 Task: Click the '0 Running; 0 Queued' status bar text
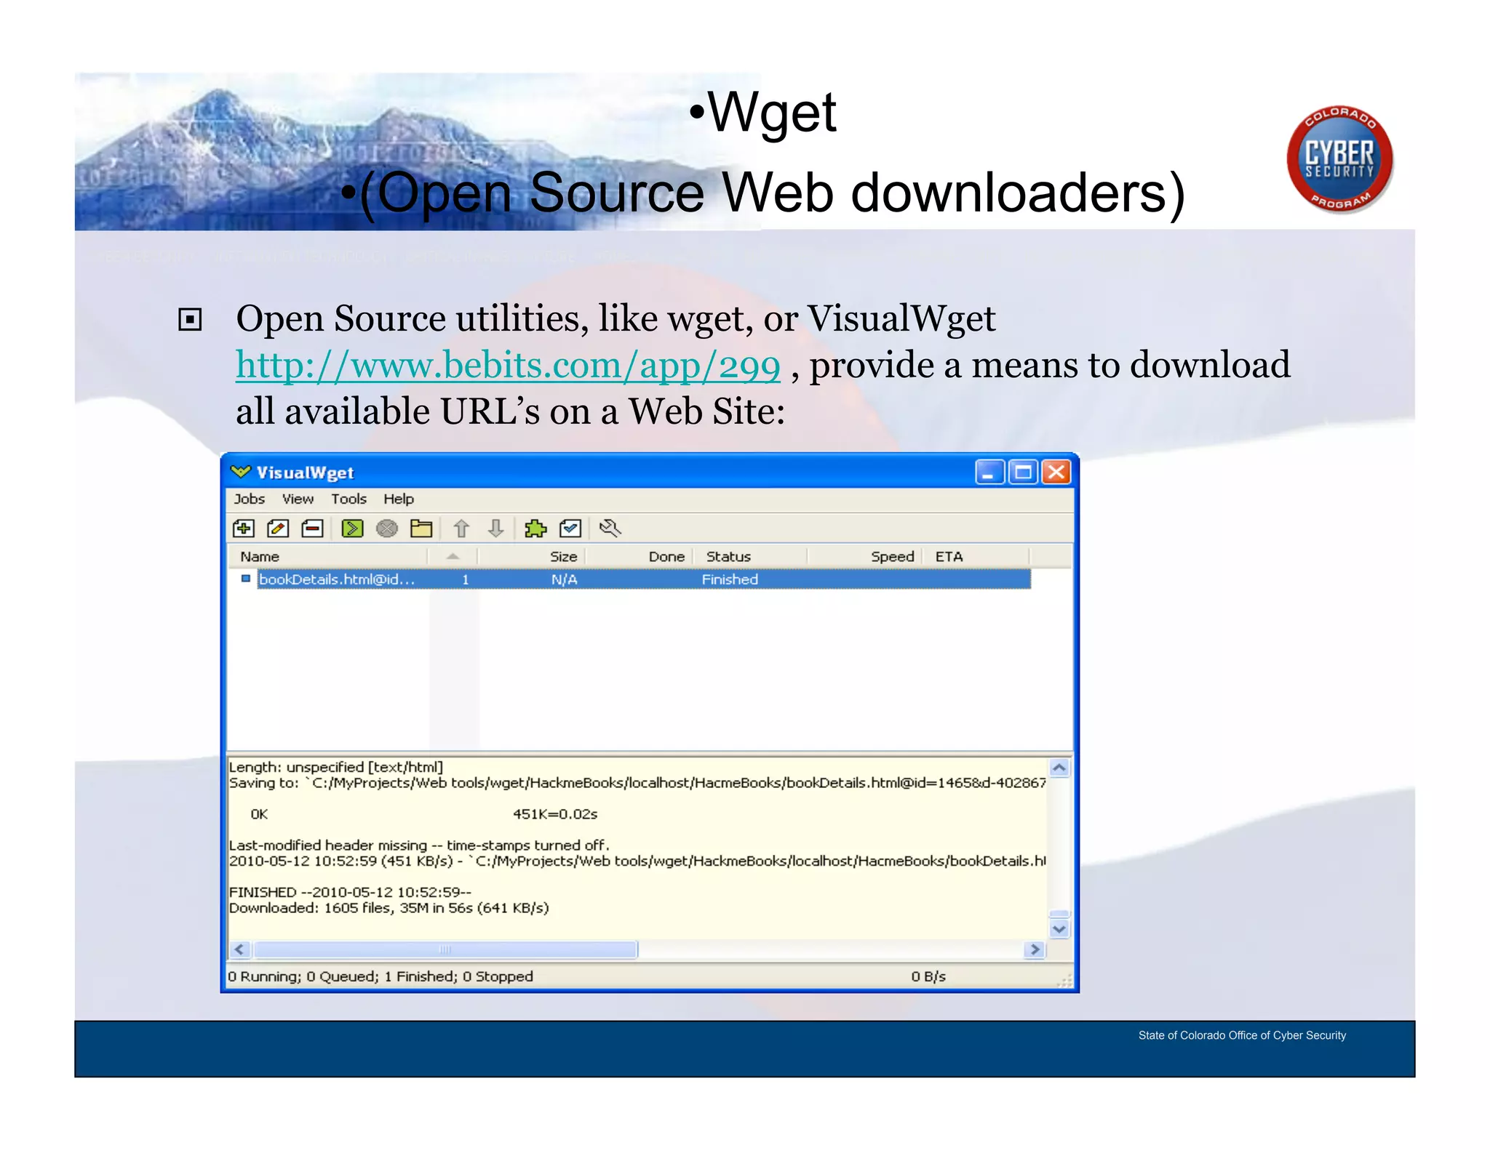coord(381,976)
